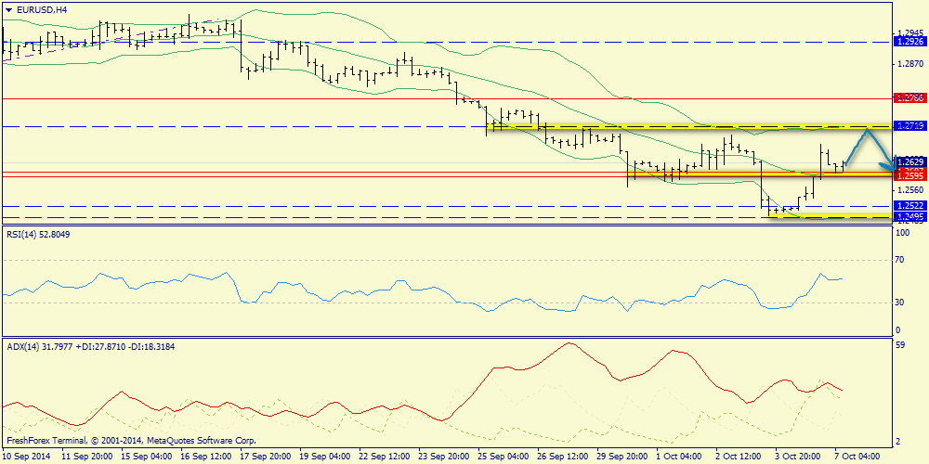Viewport: 929px width, 464px height.
Task: Click the 17 Sep 20:00 time label
Action: click(x=264, y=457)
